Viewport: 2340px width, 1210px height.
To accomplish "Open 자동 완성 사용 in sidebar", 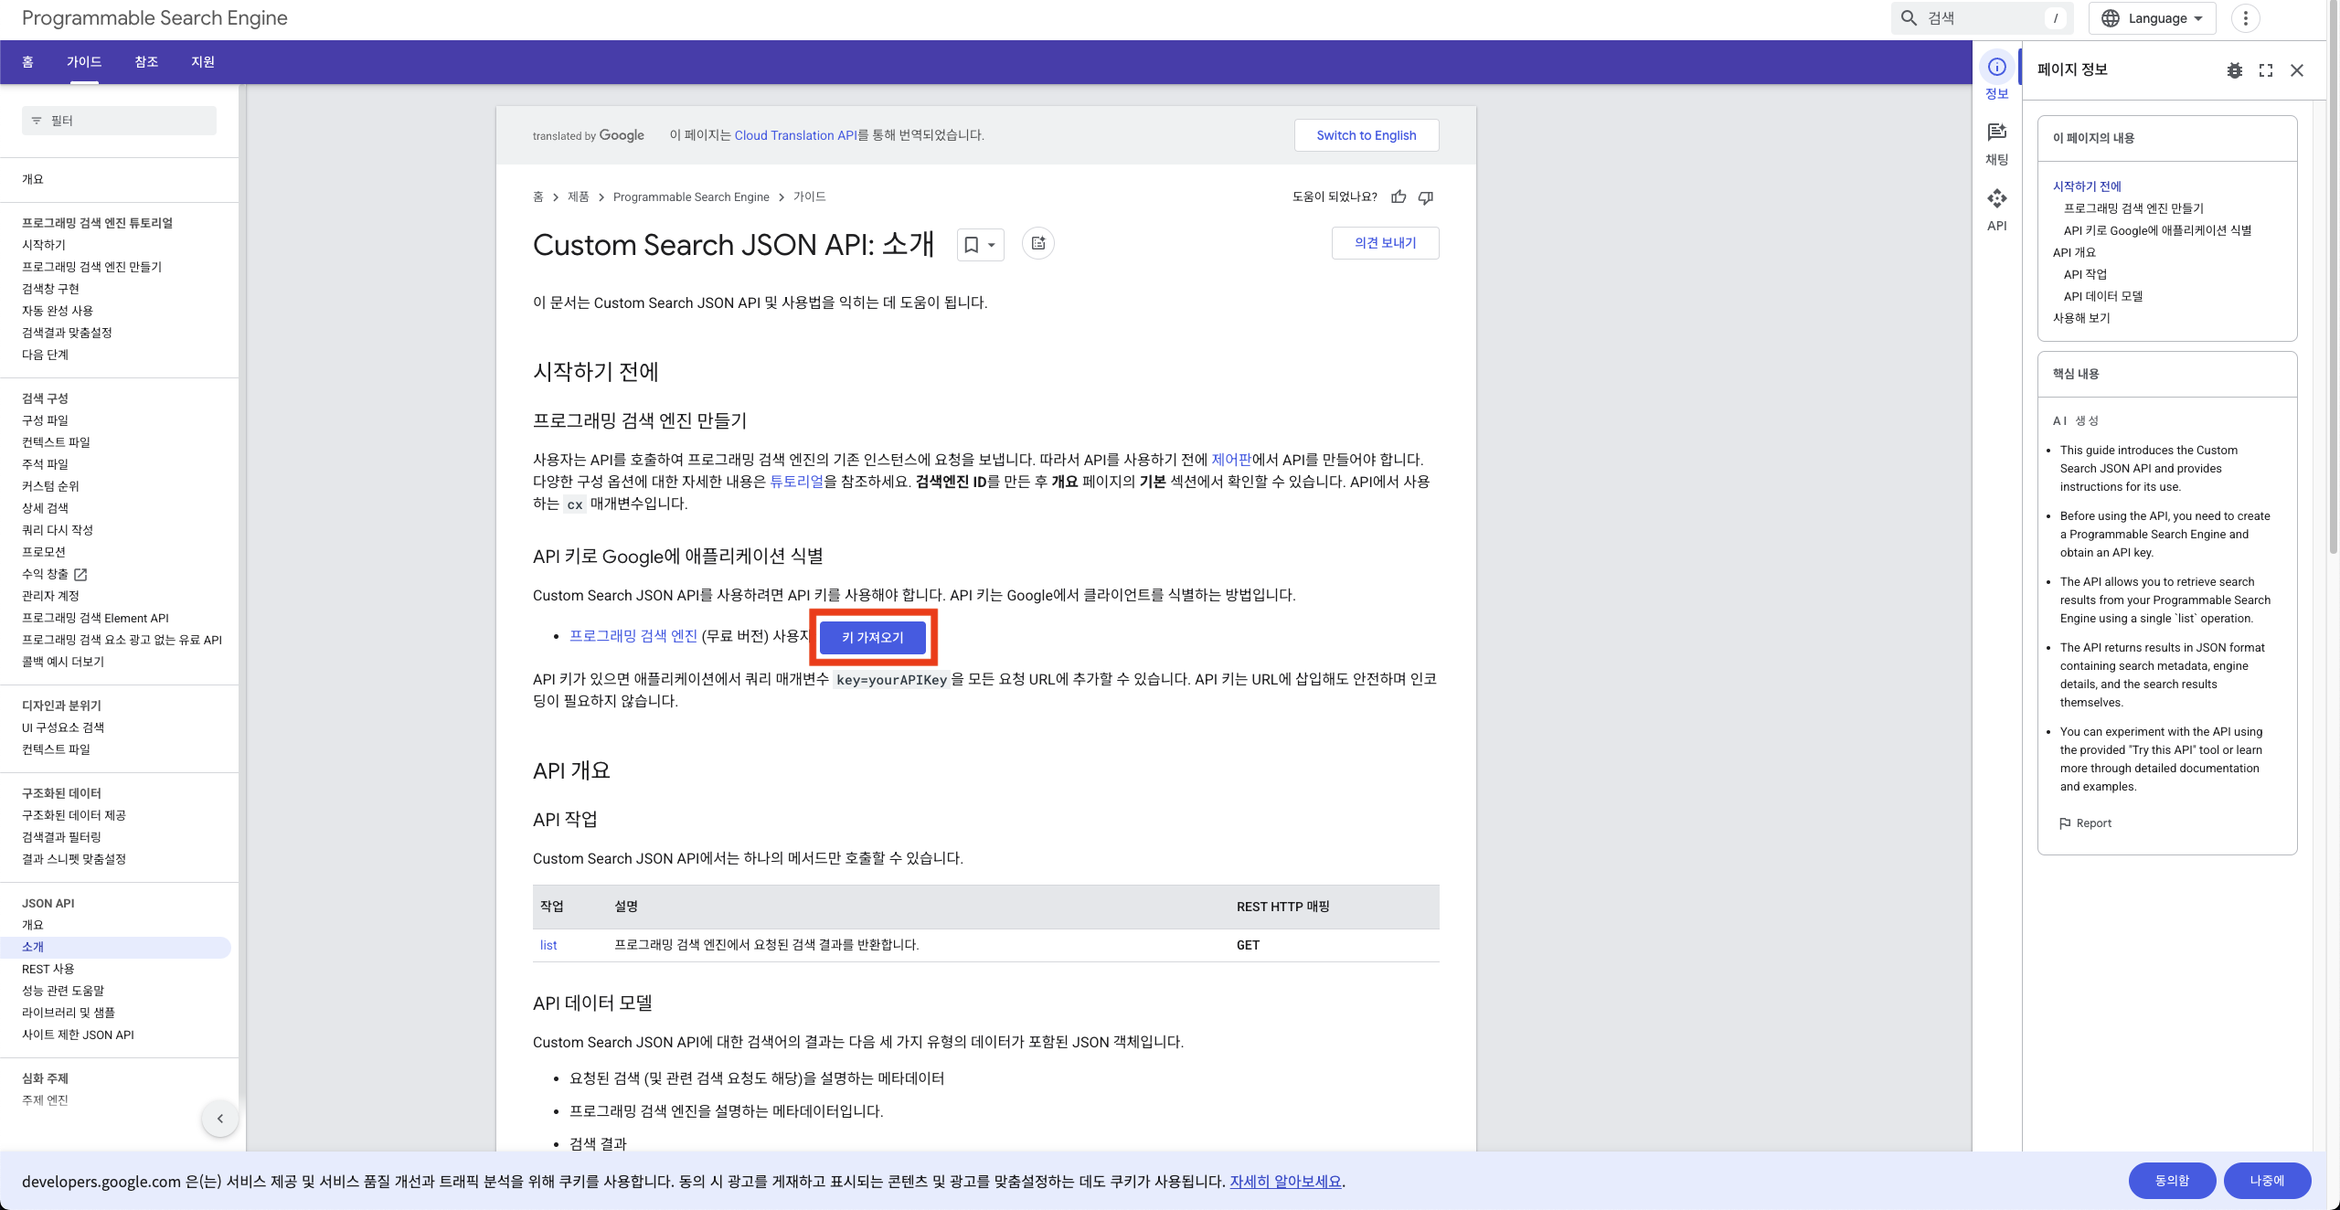I will [58, 311].
